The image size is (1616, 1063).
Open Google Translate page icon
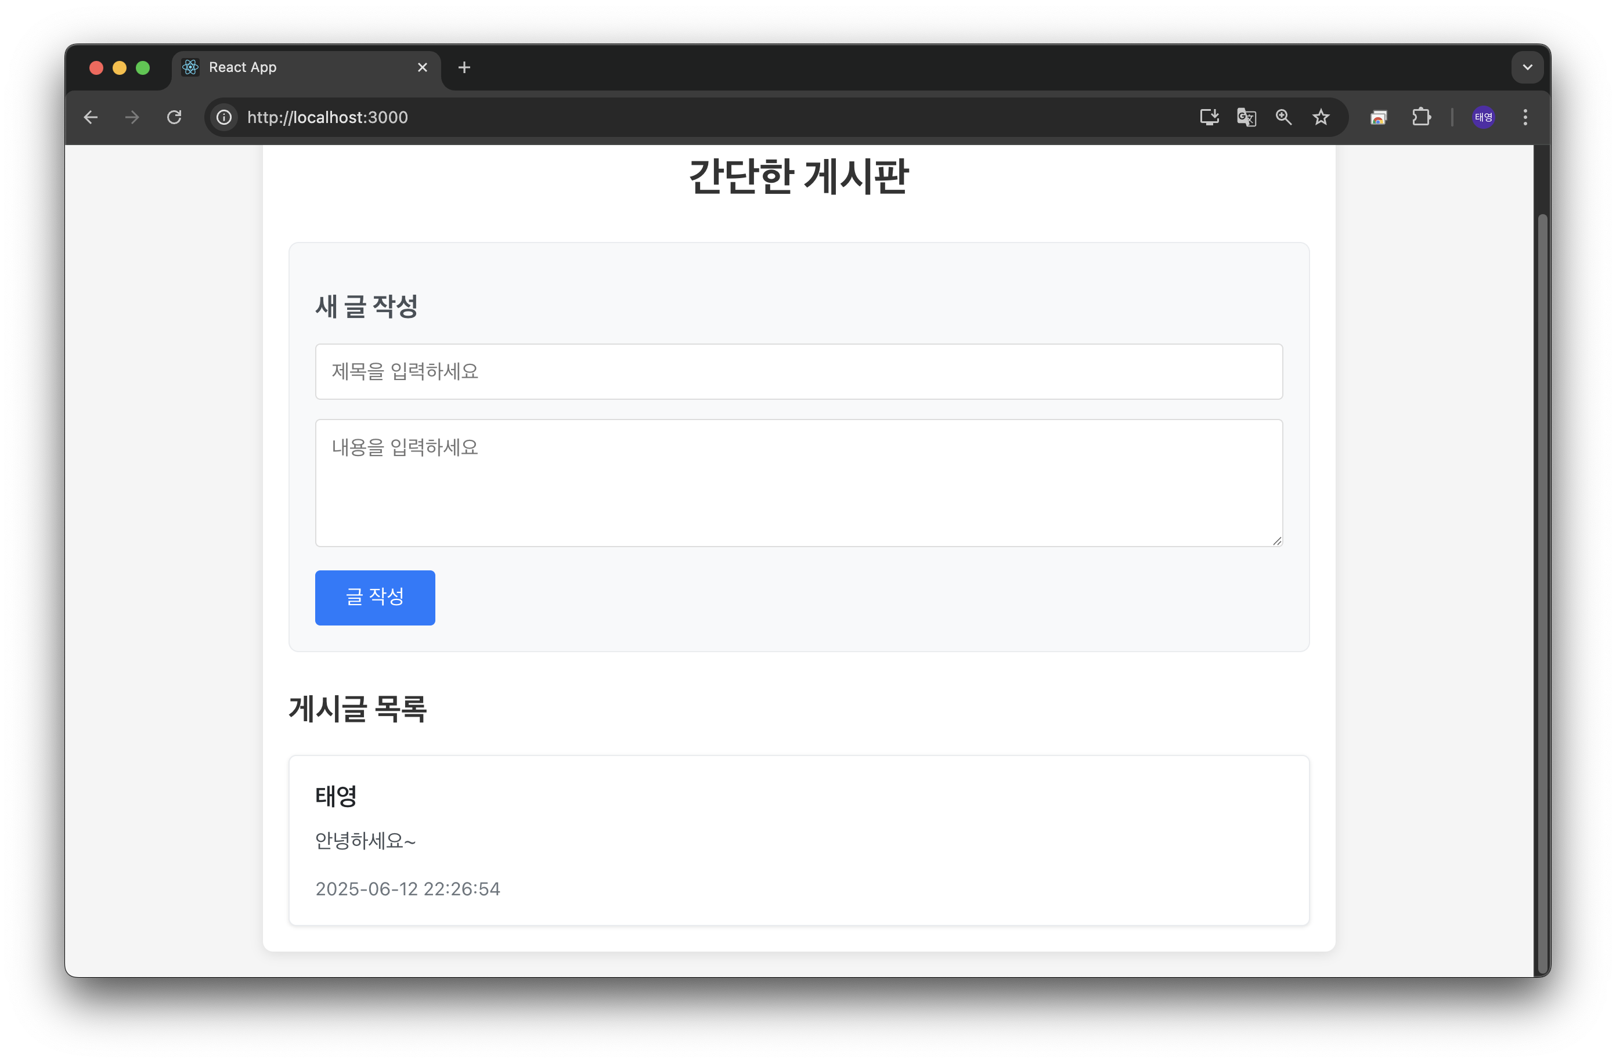pos(1246,117)
